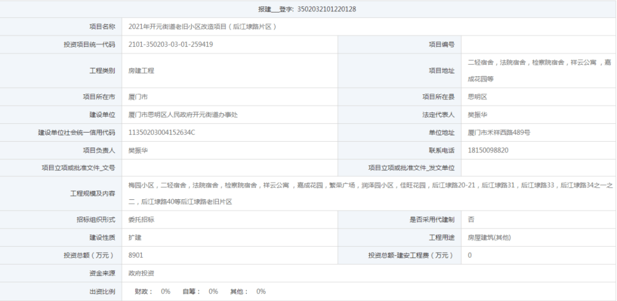Click the 房屋建筑(其他) value
This screenshot has width=617, height=301.
(x=489, y=238)
